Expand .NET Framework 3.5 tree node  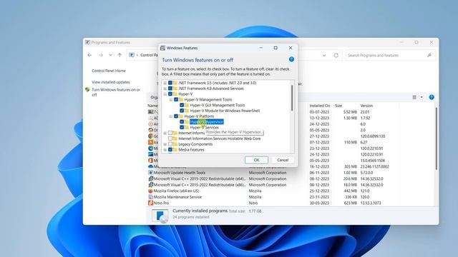click(165, 83)
